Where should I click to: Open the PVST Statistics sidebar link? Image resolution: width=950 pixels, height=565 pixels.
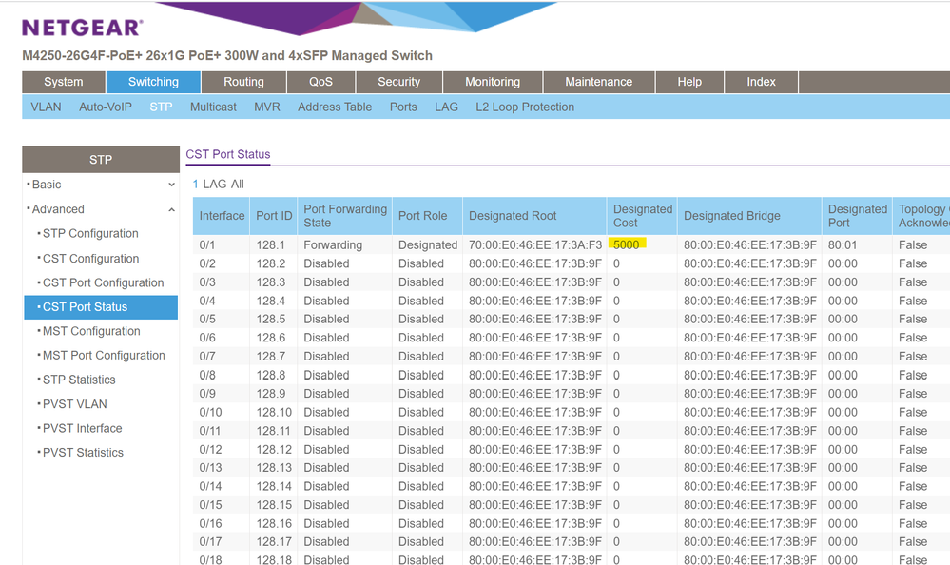click(83, 453)
